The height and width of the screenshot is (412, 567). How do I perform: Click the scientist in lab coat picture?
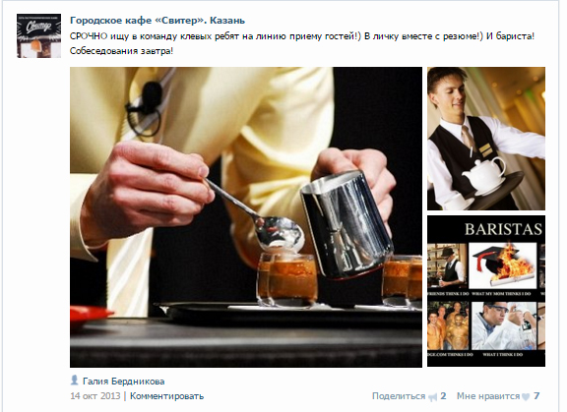click(504, 326)
